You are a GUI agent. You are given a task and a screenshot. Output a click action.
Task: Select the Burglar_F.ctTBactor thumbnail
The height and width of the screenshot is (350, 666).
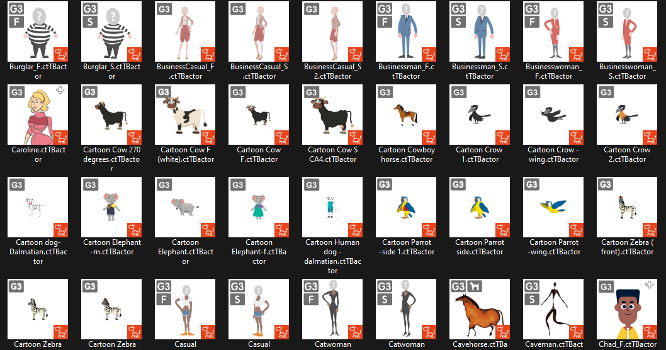click(x=38, y=31)
